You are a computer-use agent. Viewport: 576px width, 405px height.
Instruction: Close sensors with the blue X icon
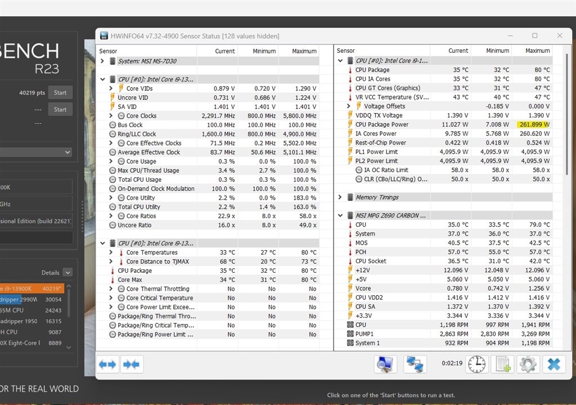click(553, 364)
